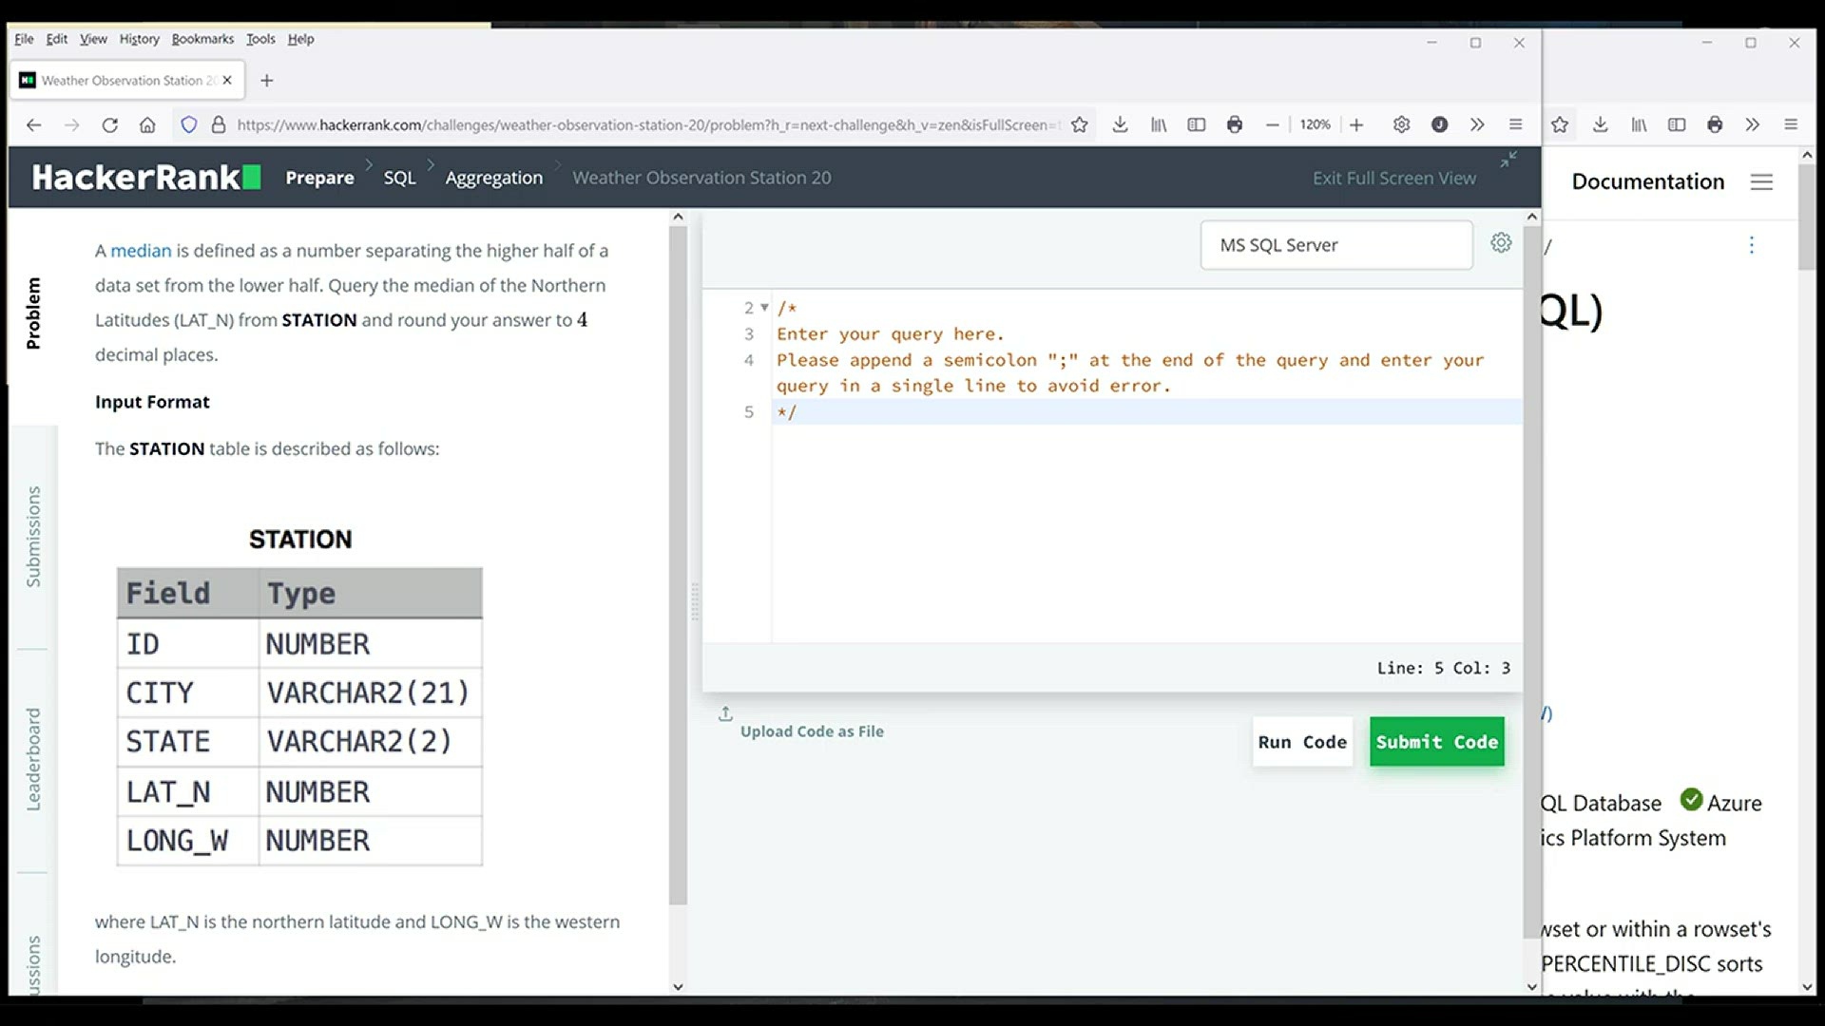Open three-dot options in Documentation window
Viewport: 1825px width, 1026px height.
1751,245
